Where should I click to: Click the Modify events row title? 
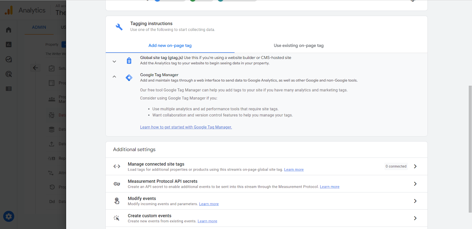click(x=142, y=199)
